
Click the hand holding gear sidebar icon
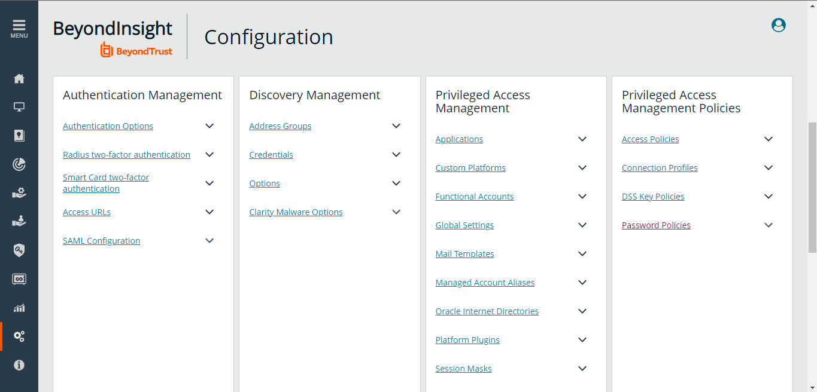point(19,193)
